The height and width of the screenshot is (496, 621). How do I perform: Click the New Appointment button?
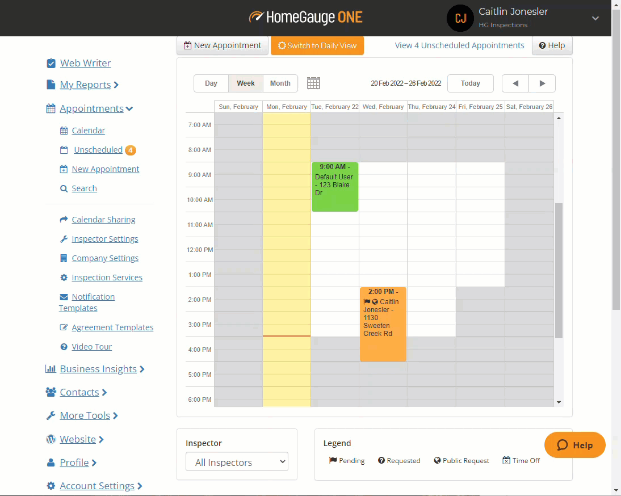coord(222,45)
